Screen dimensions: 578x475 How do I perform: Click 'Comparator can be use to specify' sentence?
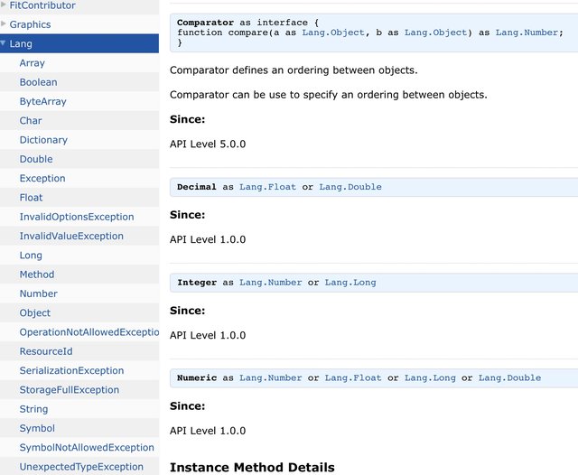(328, 95)
